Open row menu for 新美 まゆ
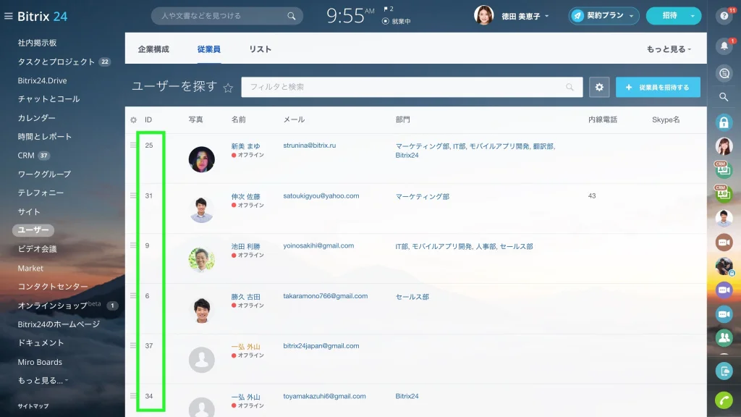This screenshot has width=741, height=417. (133, 145)
